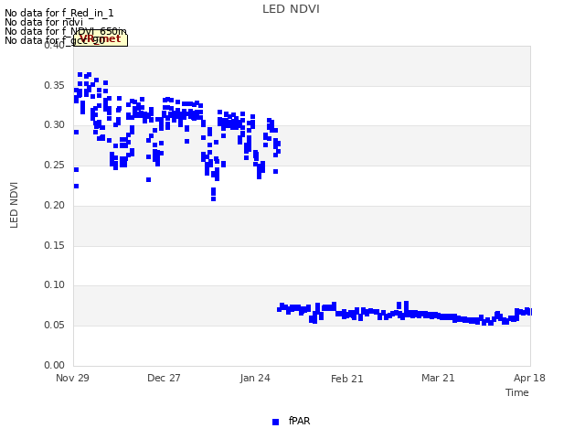
Task: Click the 0.35 y-axis tick label
Action: click(x=54, y=85)
